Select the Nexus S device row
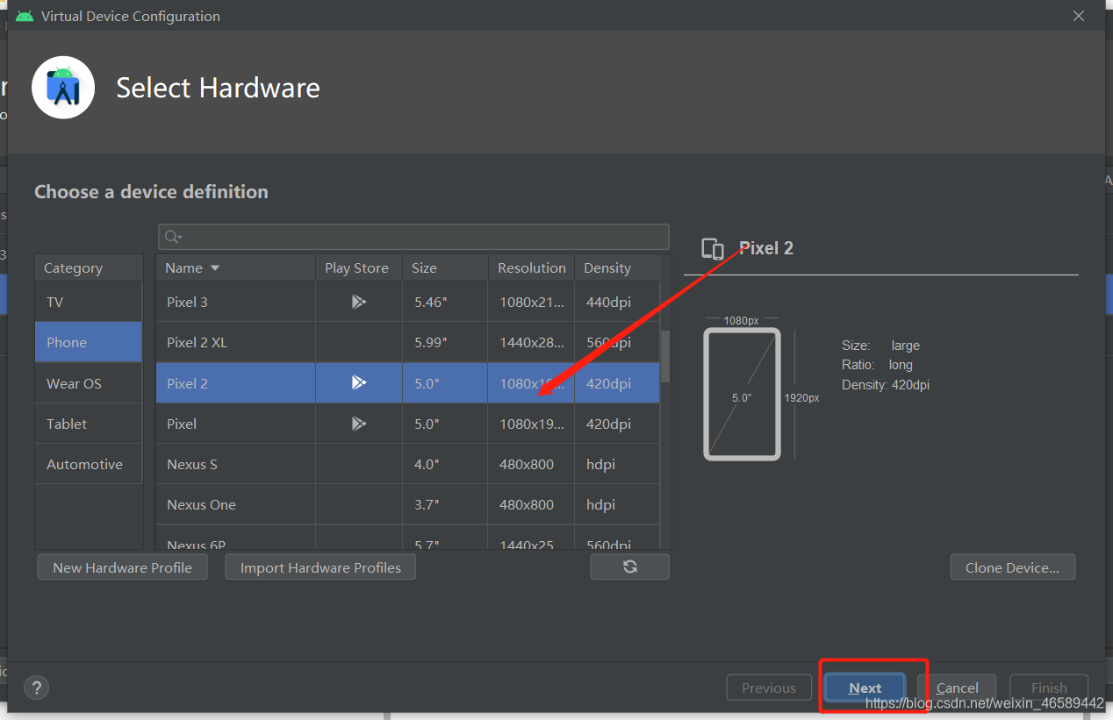This screenshot has height=720, width=1113. [407, 464]
